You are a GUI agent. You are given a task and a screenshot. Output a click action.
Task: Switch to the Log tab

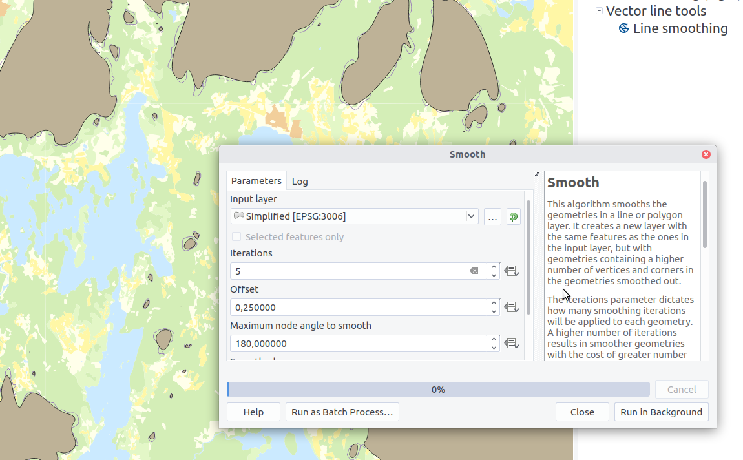coord(300,182)
